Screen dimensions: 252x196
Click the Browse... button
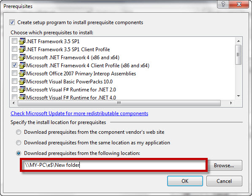(x=224, y=166)
